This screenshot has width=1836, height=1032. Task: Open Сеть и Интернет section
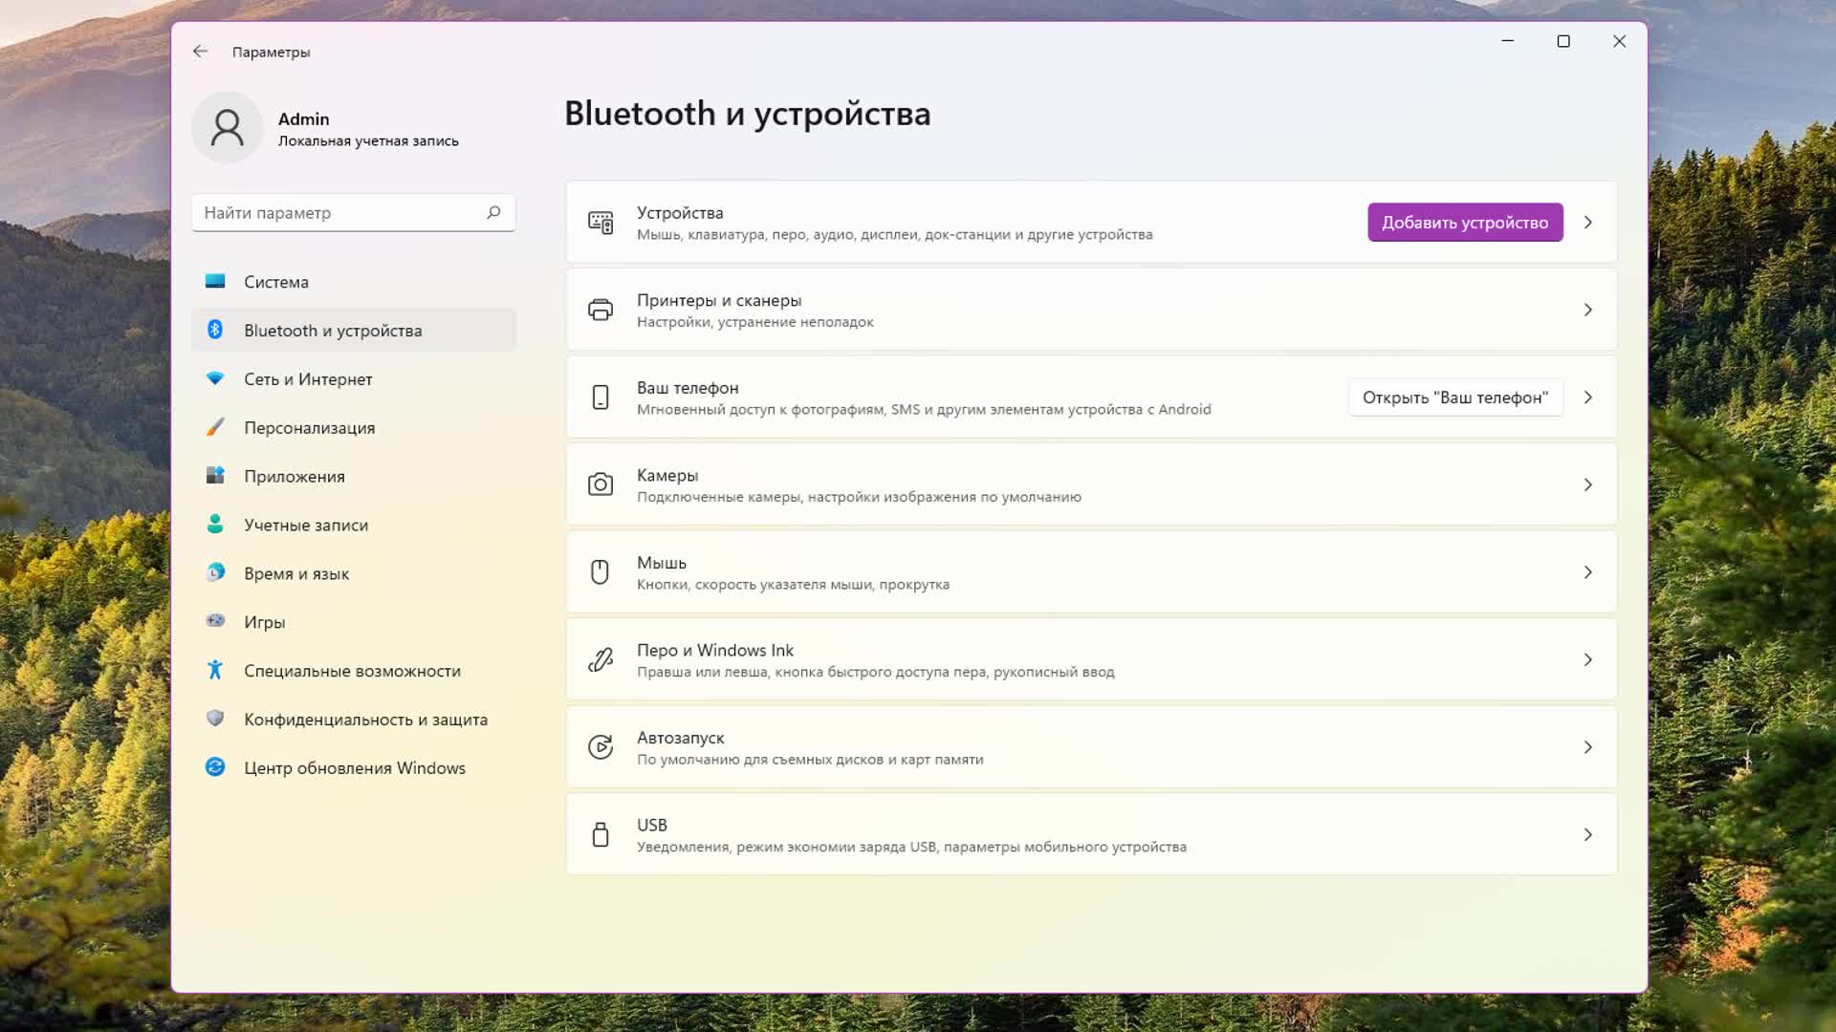tap(308, 379)
